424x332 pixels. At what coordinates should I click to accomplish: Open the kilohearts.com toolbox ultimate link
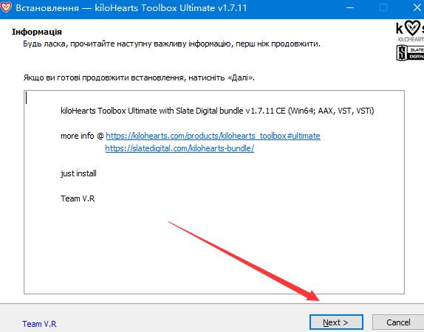(213, 136)
